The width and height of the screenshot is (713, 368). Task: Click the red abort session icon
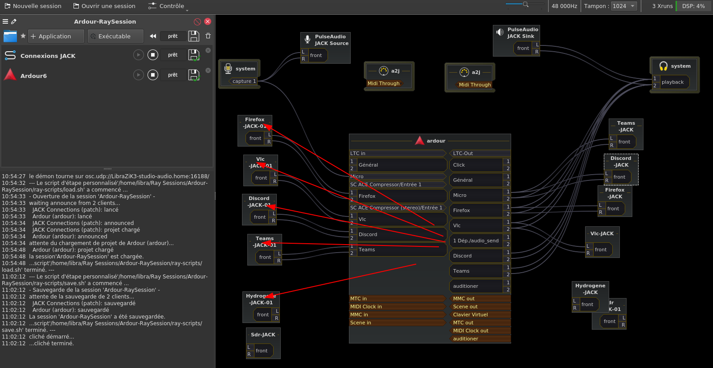pyautogui.click(x=197, y=21)
